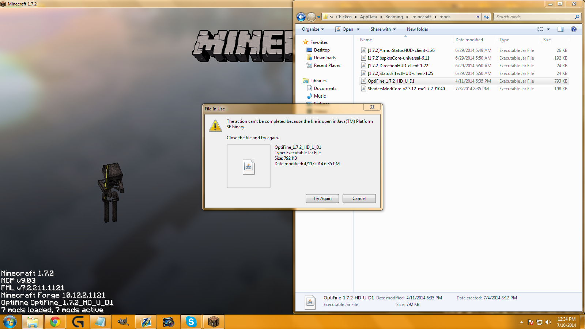Viewport: 585px width, 329px height.
Task: Show hidden system tray icons
Action: pyautogui.click(x=521, y=322)
